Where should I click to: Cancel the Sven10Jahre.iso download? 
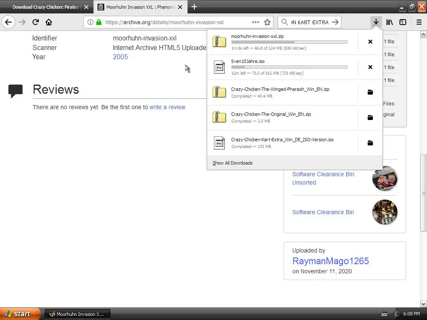370,67
